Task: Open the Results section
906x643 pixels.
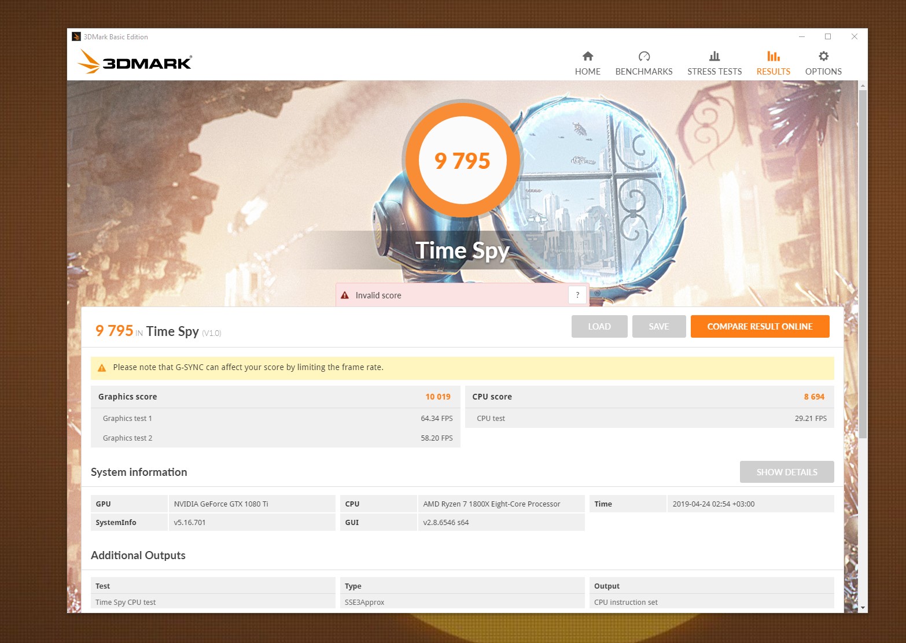Action: coord(774,63)
